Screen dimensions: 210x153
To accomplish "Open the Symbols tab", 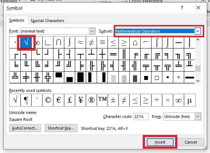I will pos(17,20).
